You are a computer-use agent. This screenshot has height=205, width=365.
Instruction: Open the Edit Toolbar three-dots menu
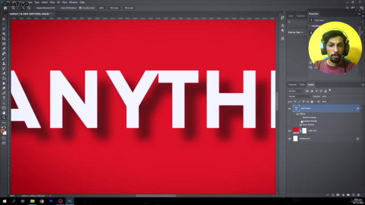click(4, 122)
